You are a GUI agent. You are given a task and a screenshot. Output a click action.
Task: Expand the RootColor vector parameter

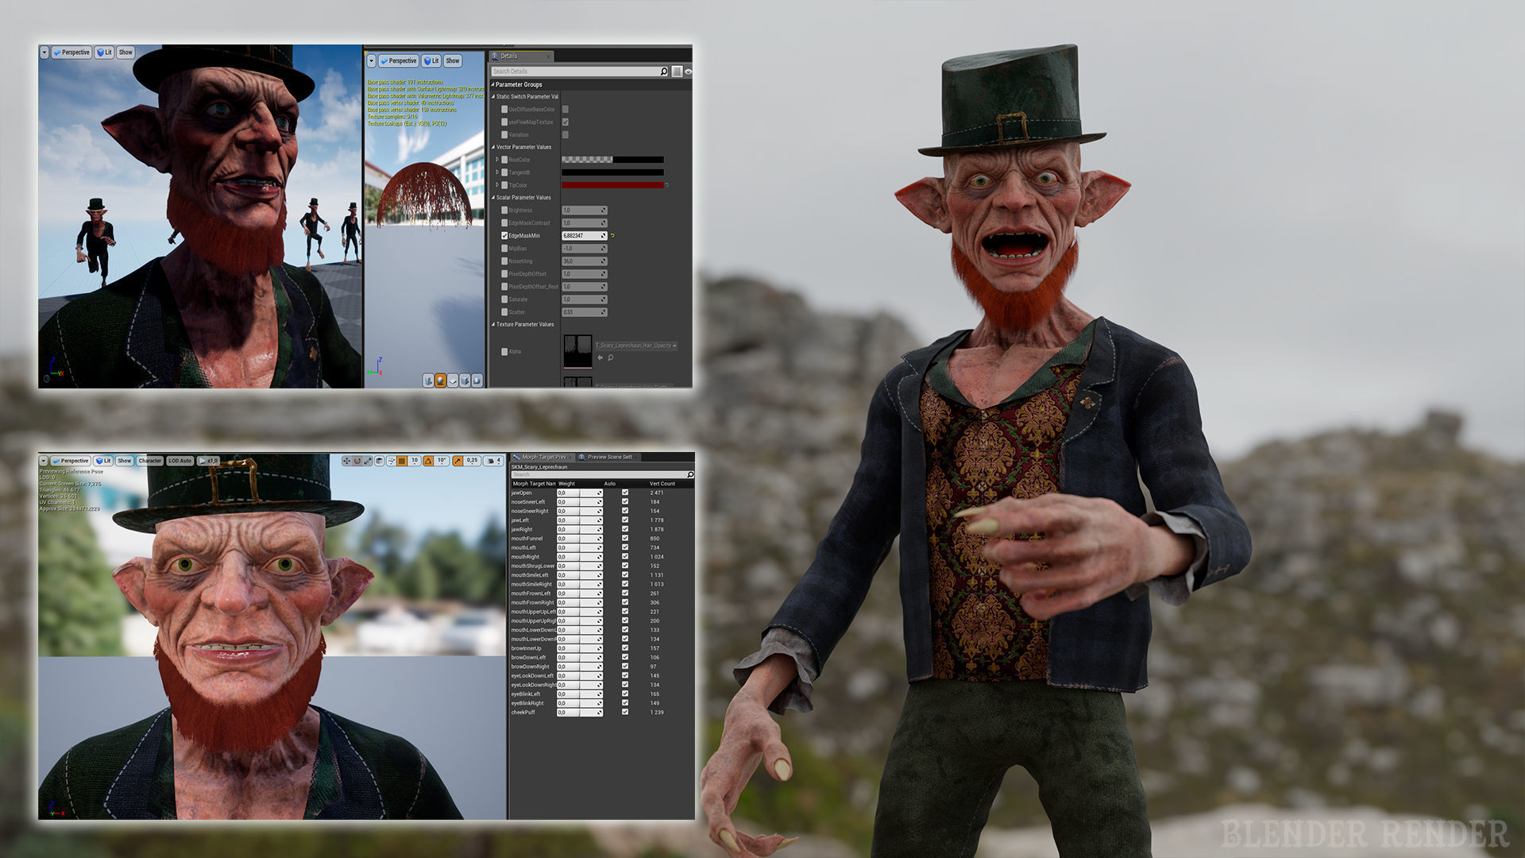click(x=497, y=160)
